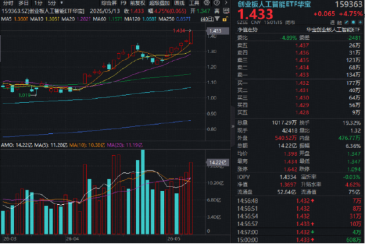Open the 超级叠加 overlay option
Viewport: 365px width, 244px height.
coord(159,3)
